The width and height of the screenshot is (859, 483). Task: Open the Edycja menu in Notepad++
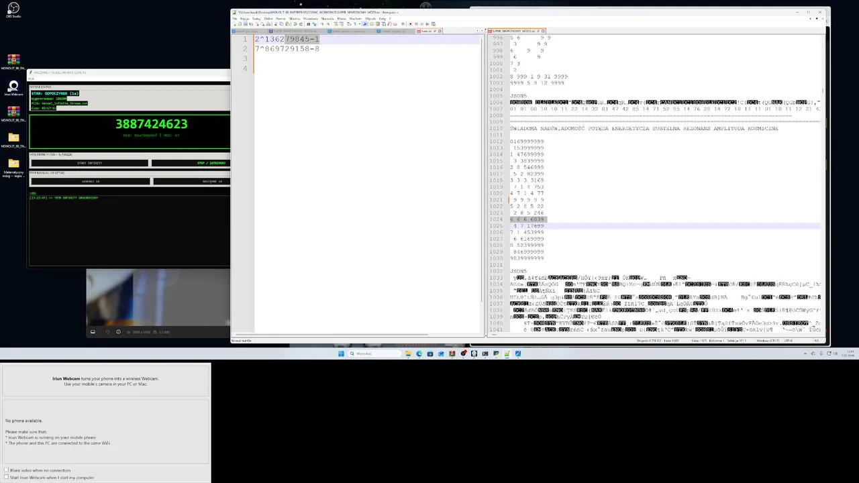tap(244, 18)
